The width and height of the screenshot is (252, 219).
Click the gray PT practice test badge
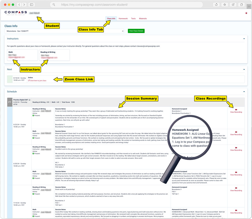point(10,102)
